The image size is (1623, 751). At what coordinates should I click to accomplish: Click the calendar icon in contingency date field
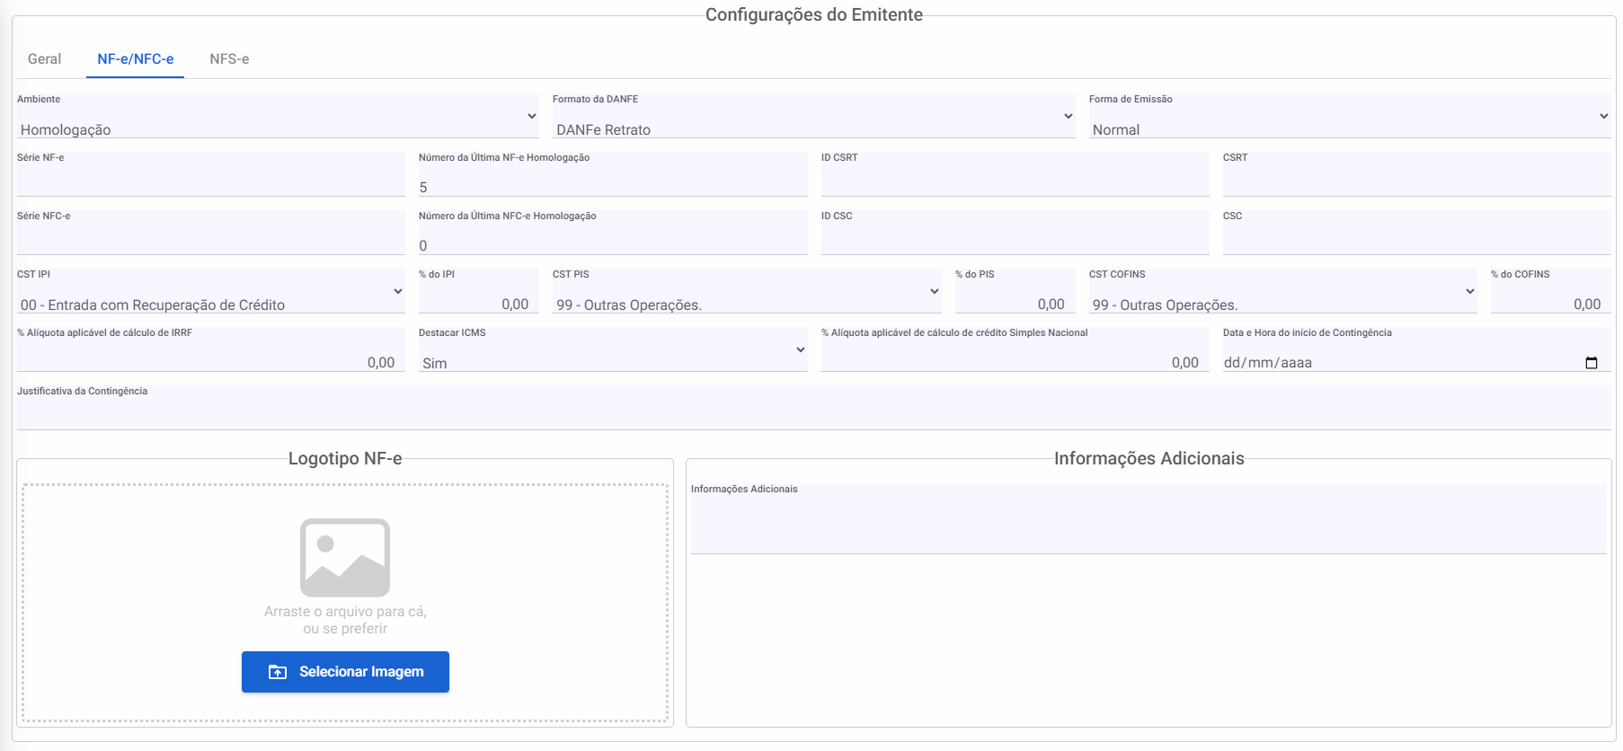pyautogui.click(x=1591, y=363)
